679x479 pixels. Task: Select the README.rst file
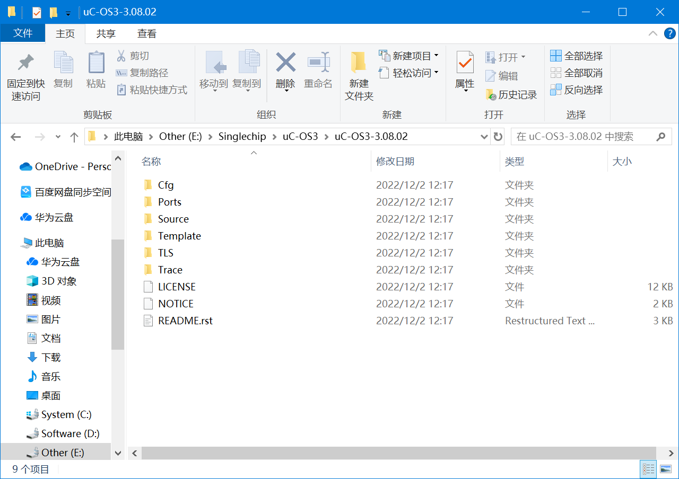[x=178, y=321]
